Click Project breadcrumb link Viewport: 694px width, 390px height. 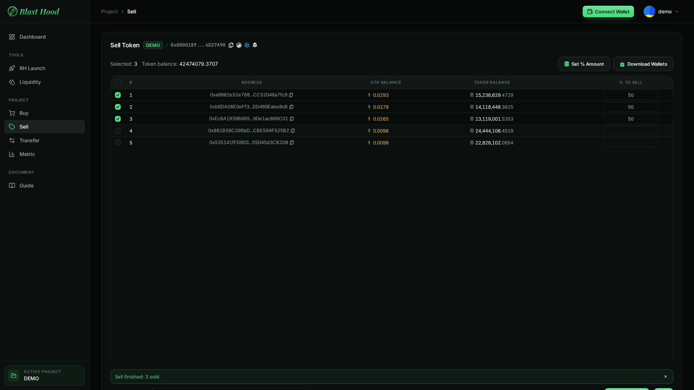coord(110,12)
